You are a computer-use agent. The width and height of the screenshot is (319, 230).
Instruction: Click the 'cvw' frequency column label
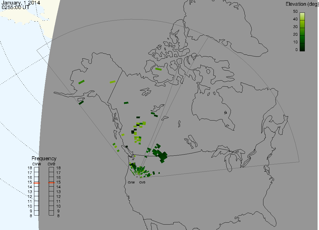click(x=37, y=164)
